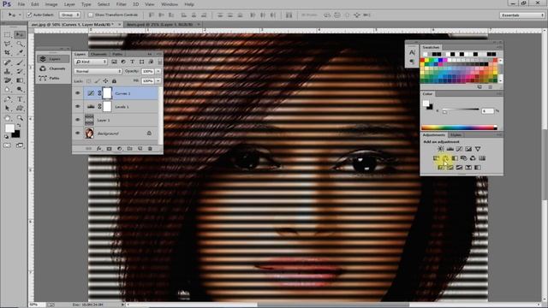This screenshot has height=308, width=548.
Task: Enable the Show Transform Controls checkbox
Action: [x=91, y=15]
